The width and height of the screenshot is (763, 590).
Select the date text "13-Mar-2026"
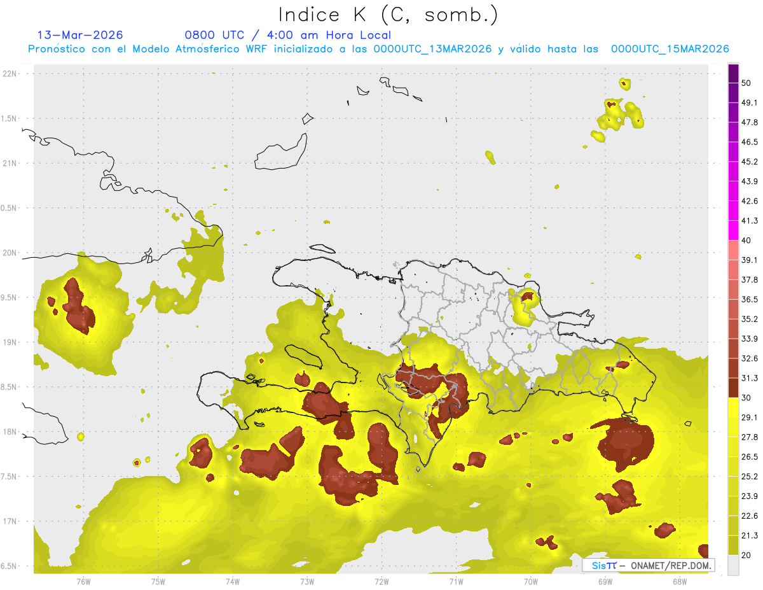[x=81, y=35]
